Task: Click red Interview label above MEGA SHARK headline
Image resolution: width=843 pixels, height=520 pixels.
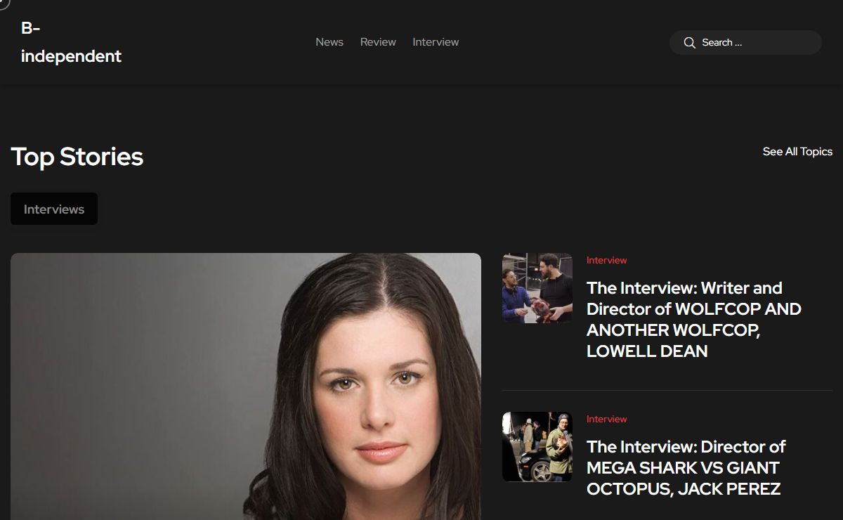Action: (606, 419)
